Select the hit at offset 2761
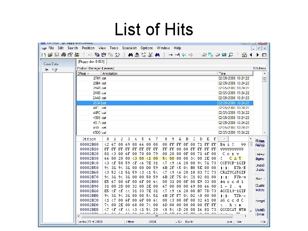This screenshot has width=308, height=231. [x=165, y=78]
